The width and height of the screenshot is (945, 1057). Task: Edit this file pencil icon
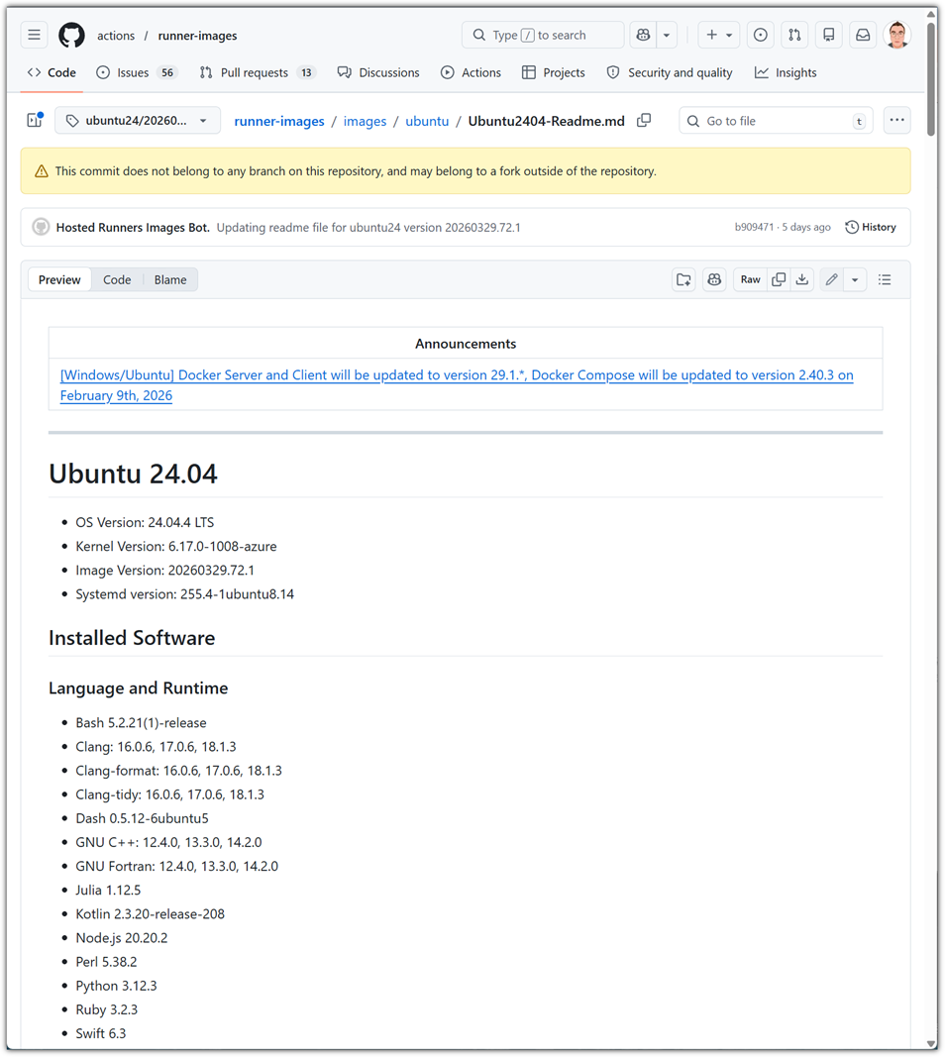point(832,279)
